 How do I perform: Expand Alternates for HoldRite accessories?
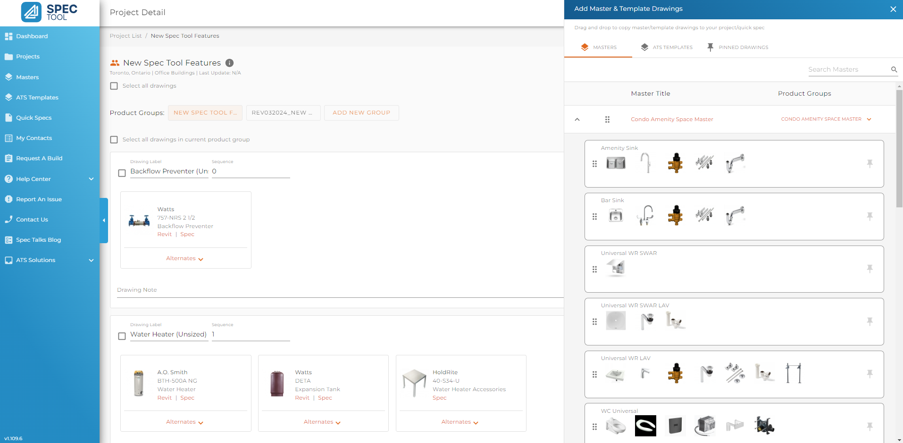(460, 422)
